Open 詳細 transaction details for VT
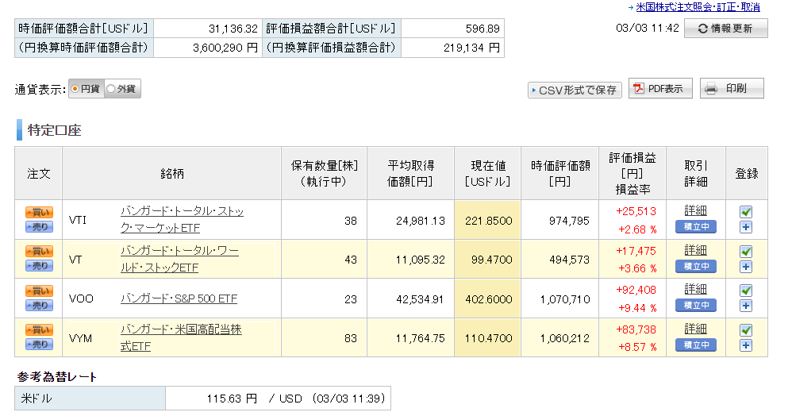Image resolution: width=792 pixels, height=416 pixels. click(695, 250)
